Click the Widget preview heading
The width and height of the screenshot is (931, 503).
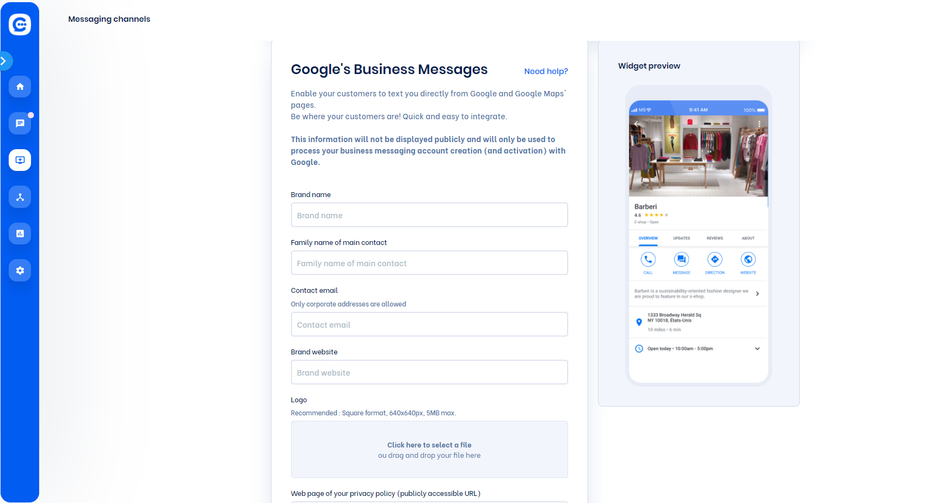coord(649,66)
